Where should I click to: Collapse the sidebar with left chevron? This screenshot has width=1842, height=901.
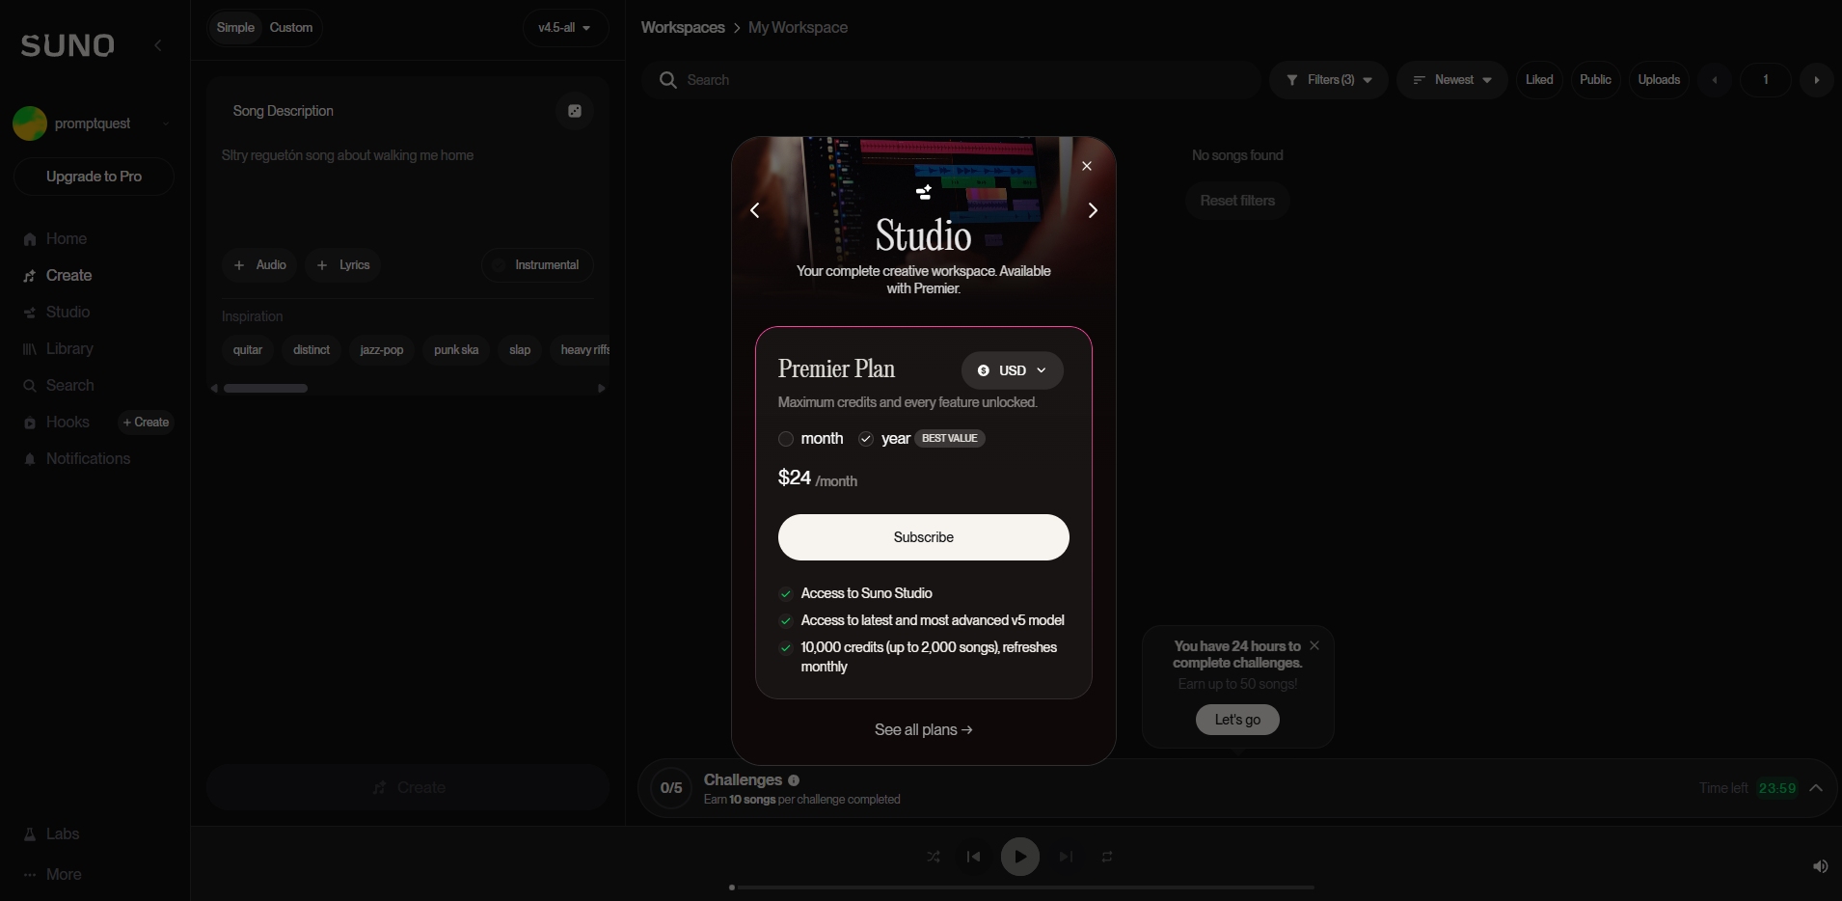(158, 45)
